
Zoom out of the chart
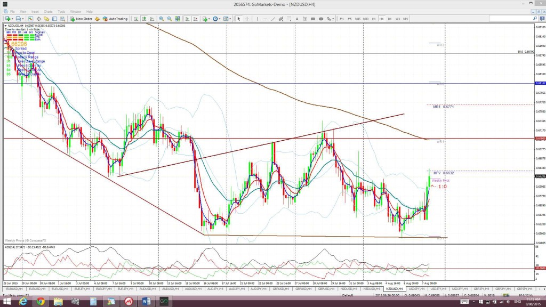point(169,19)
